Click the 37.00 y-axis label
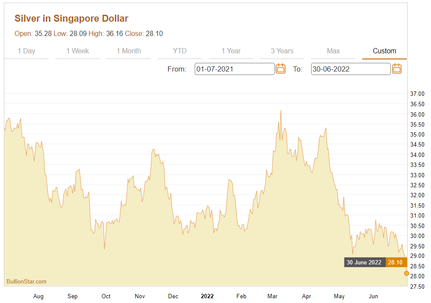The width and height of the screenshot is (431, 303). [x=417, y=94]
